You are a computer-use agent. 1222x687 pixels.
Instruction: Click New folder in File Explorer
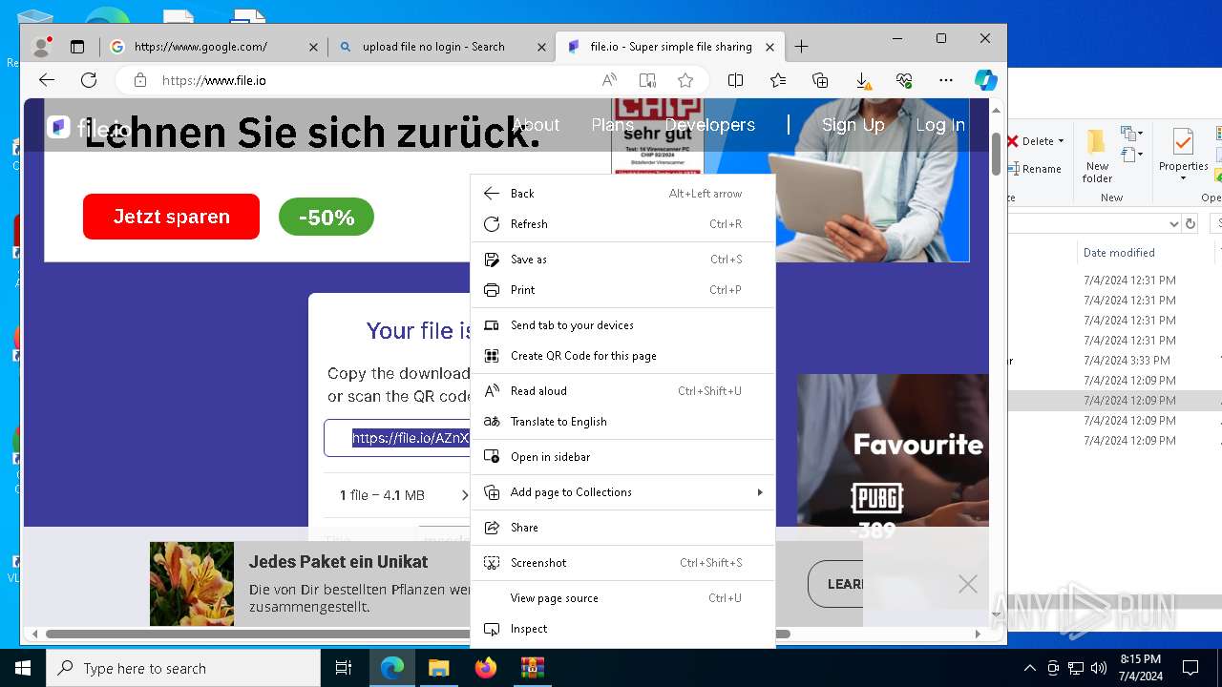coord(1097,156)
